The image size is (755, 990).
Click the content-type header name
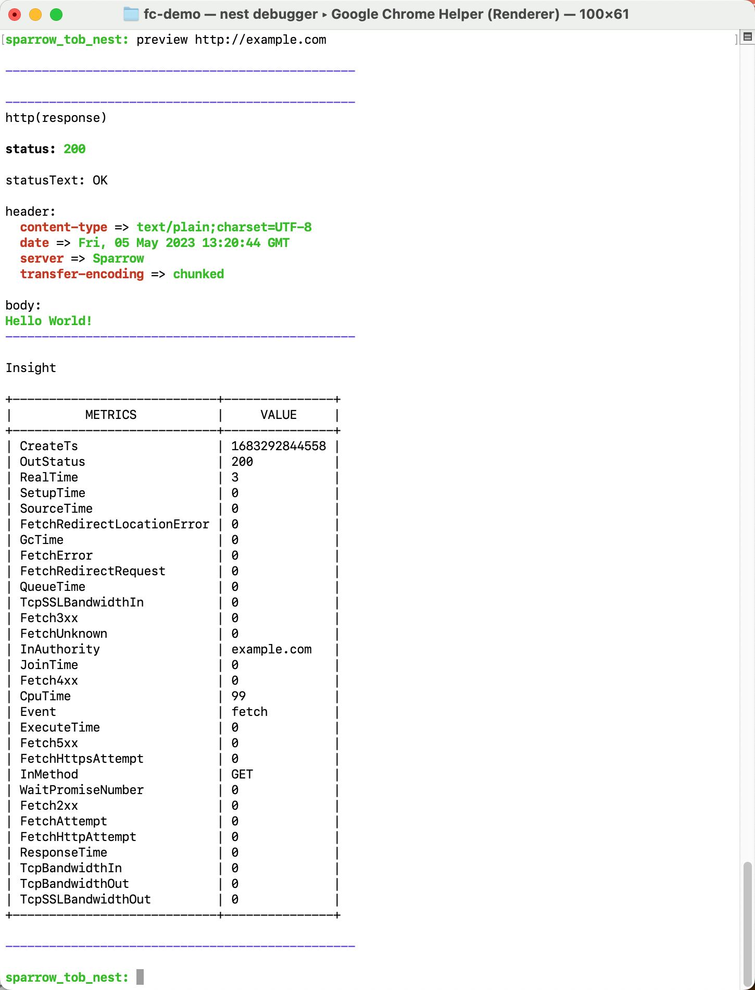click(x=64, y=227)
